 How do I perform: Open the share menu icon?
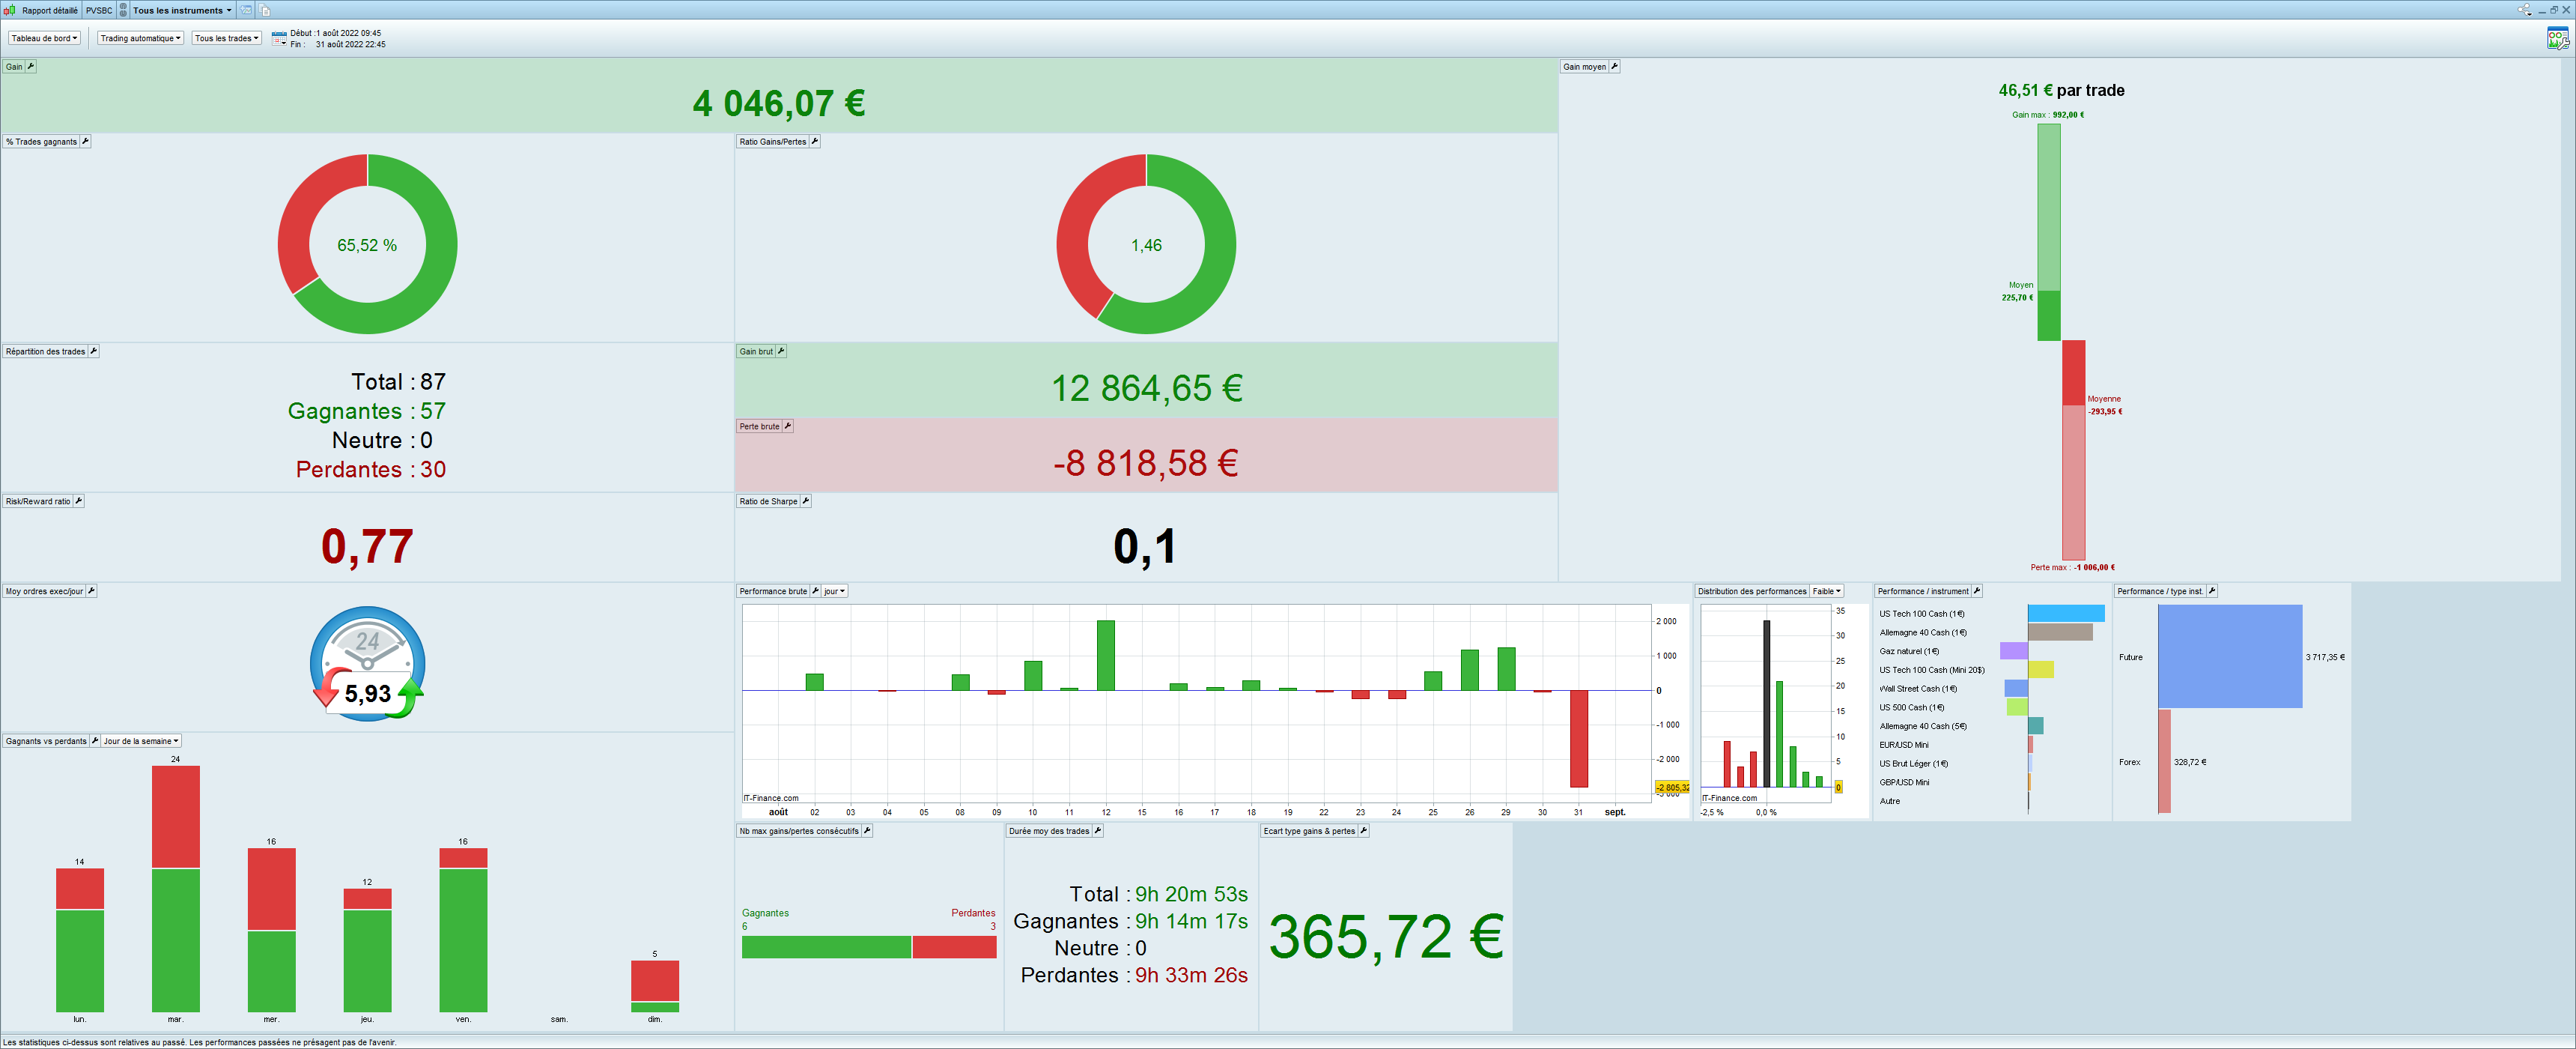[2524, 10]
